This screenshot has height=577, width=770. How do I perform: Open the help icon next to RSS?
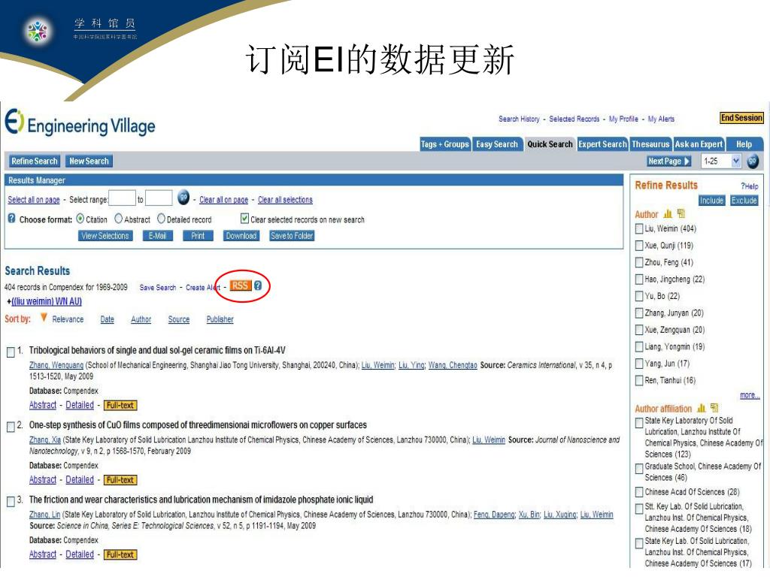(258, 285)
